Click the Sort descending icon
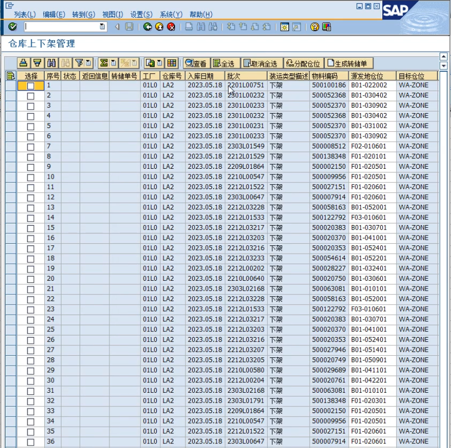The image size is (451, 448). (37, 63)
